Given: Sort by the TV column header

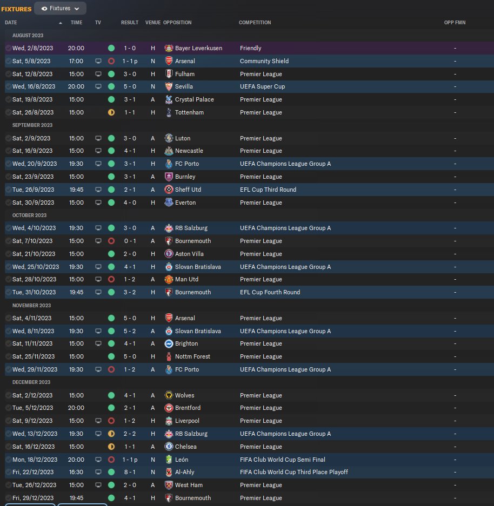Looking at the screenshot, I should click(x=98, y=23).
